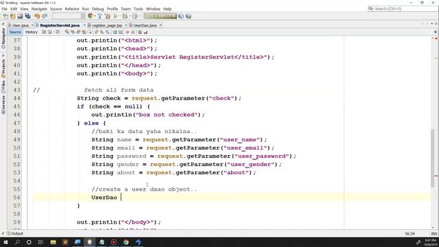Viewport: 439px width, 247px height.
Task: Open Chrome from the taskbar
Action: (126, 242)
